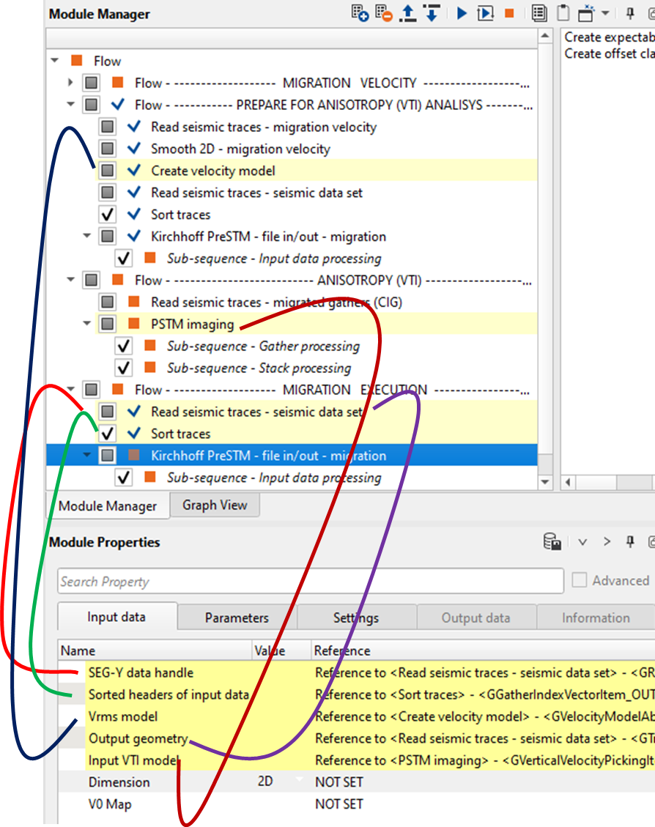Collapse the ANISOTROPY (VTI) flow
The width and height of the screenshot is (655, 827).
click(70, 280)
